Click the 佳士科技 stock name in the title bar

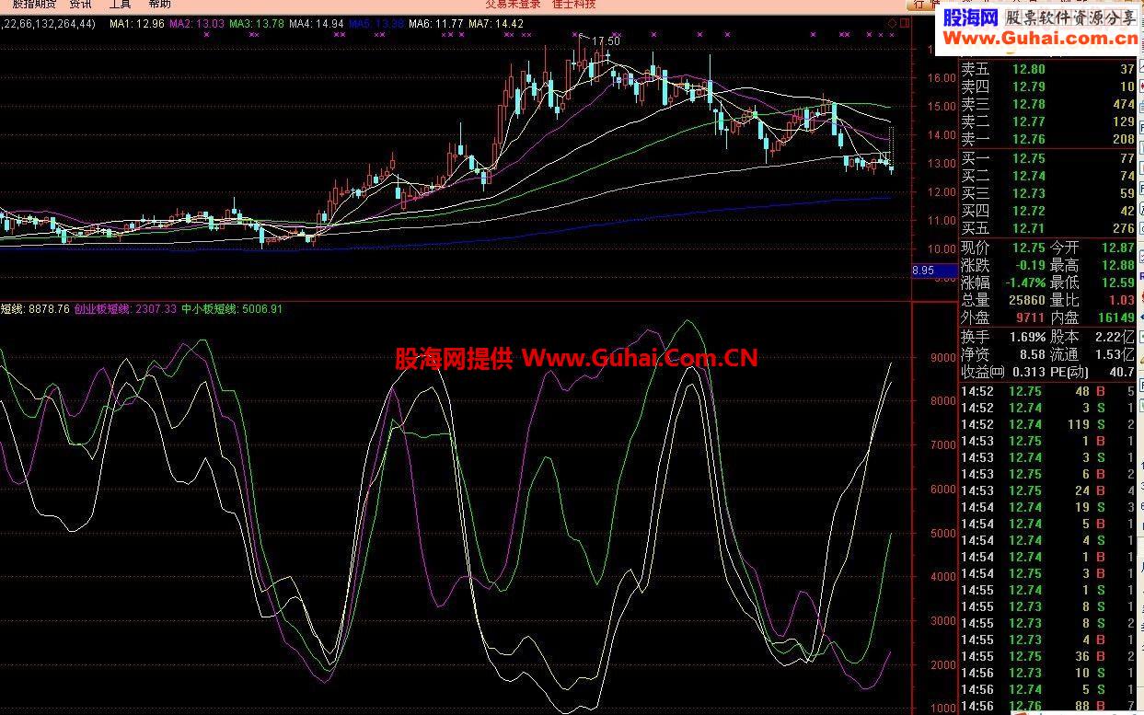[573, 4]
